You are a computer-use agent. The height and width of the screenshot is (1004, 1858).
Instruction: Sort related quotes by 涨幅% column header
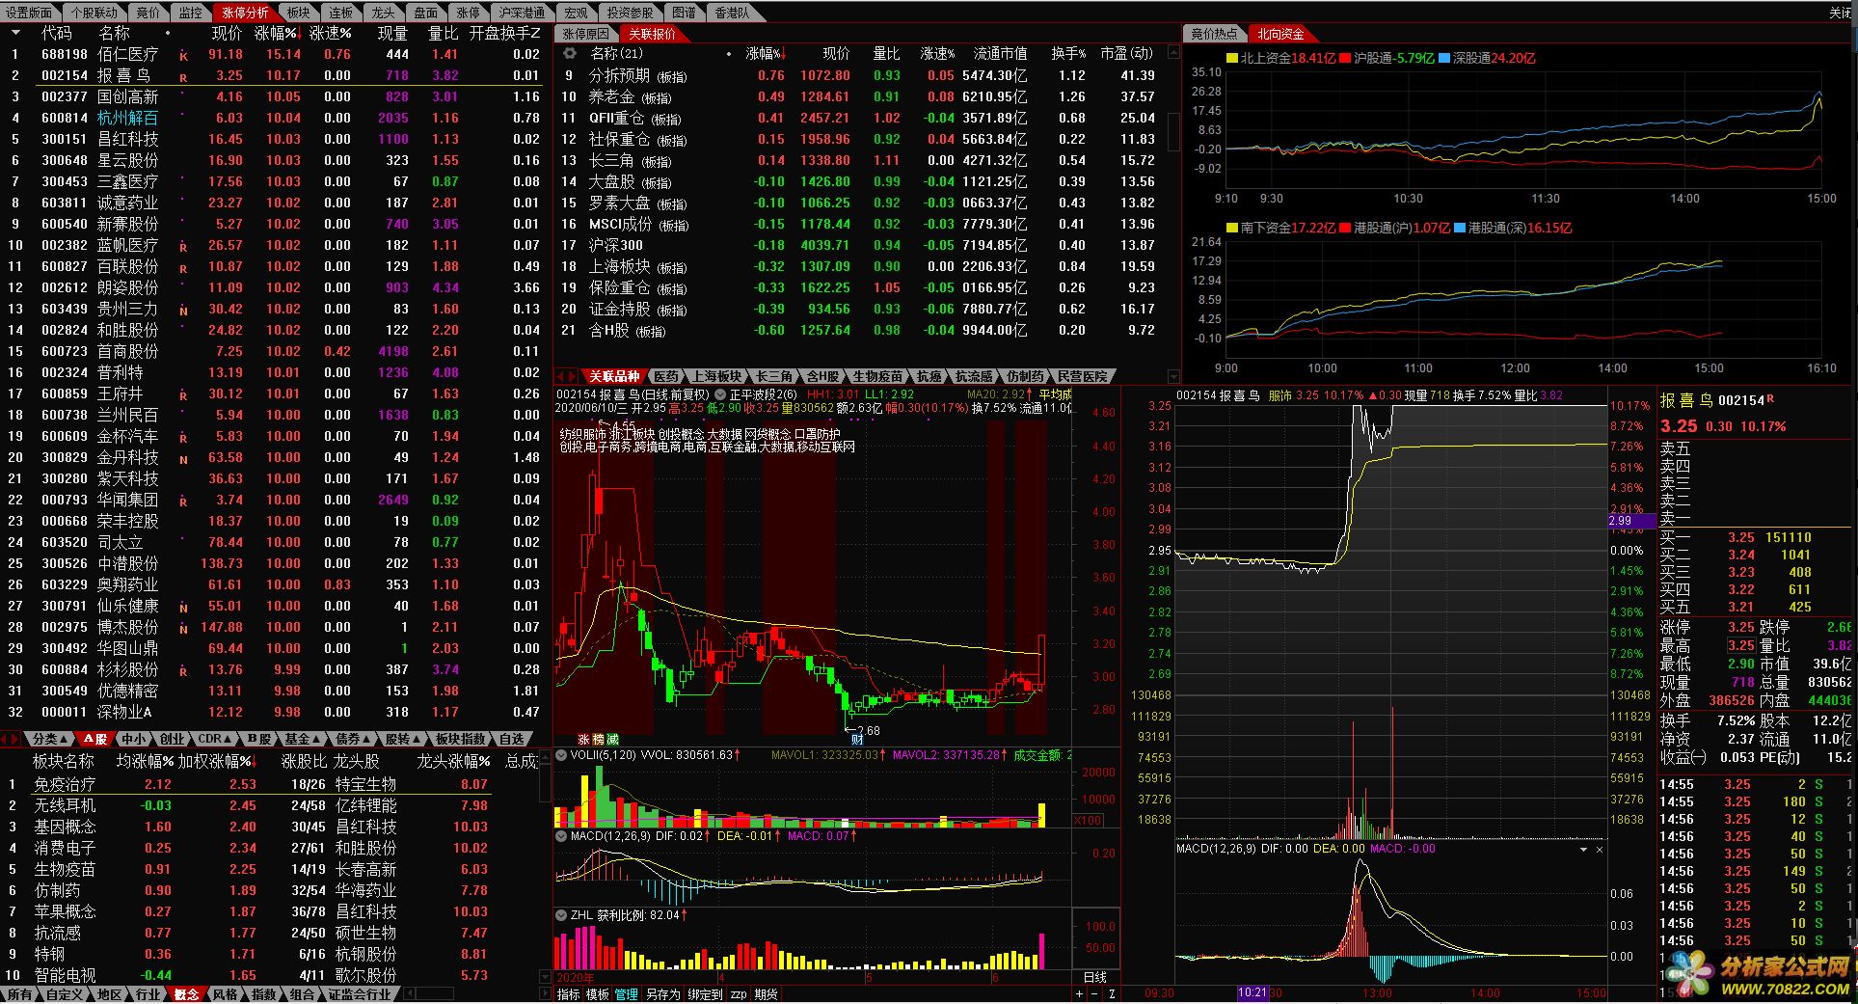point(766,54)
